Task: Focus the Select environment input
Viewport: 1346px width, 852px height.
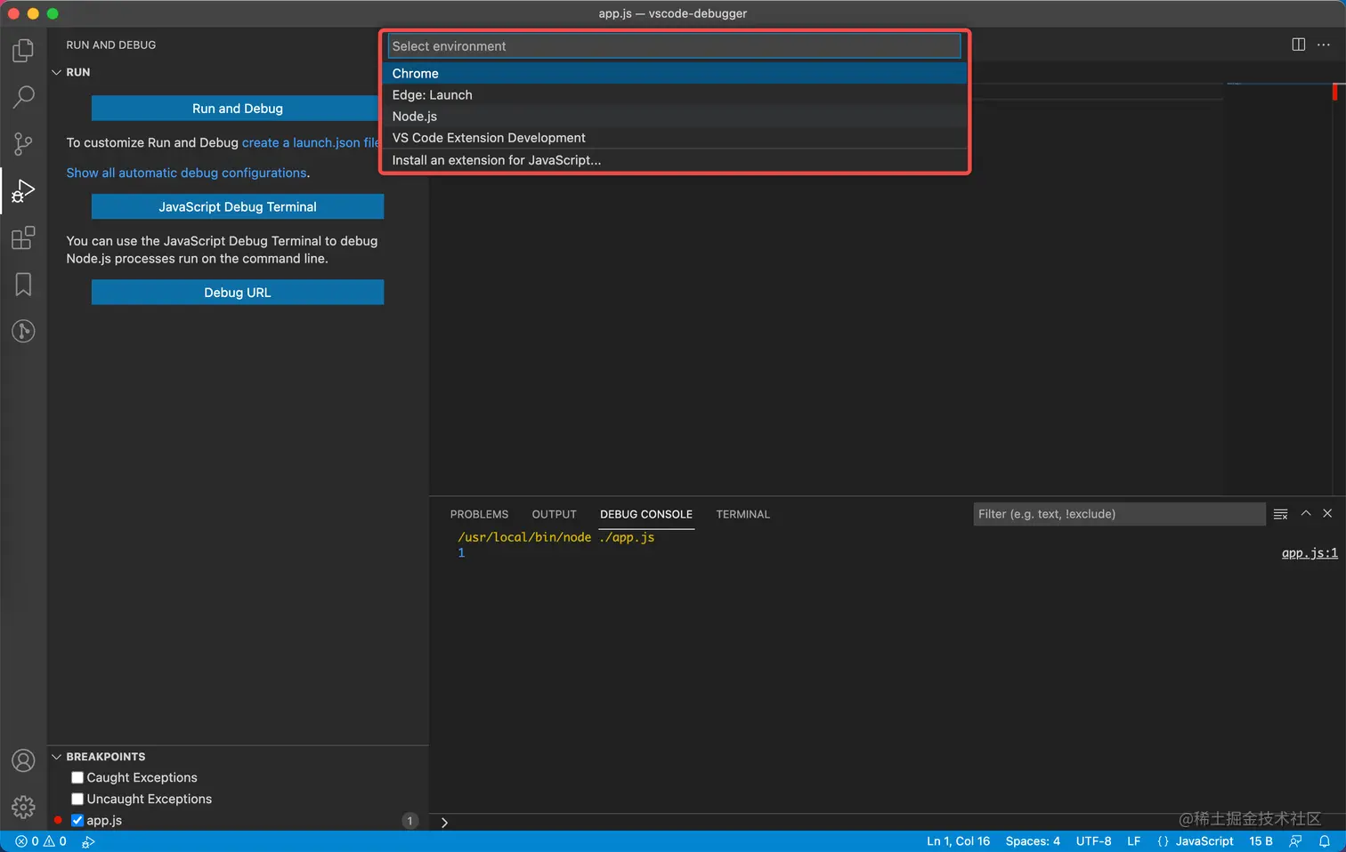Action: coord(674,46)
